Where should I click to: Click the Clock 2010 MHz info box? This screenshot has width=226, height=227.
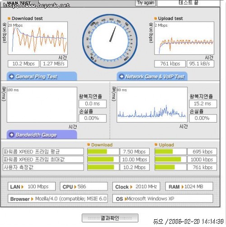click(136, 187)
